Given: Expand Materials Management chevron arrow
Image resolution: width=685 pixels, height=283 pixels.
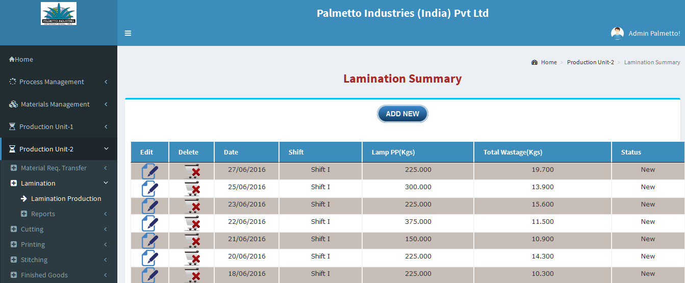Looking at the screenshot, I should pyautogui.click(x=106, y=104).
